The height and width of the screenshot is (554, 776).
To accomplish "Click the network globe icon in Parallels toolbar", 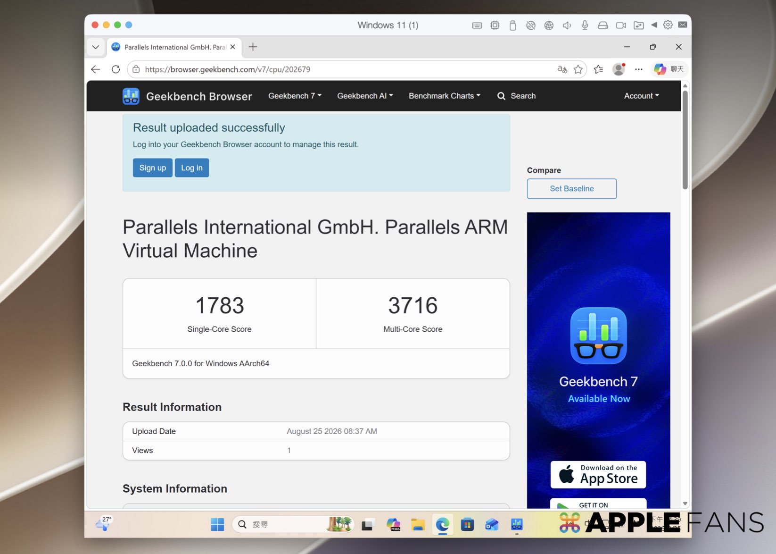I will 549,25.
